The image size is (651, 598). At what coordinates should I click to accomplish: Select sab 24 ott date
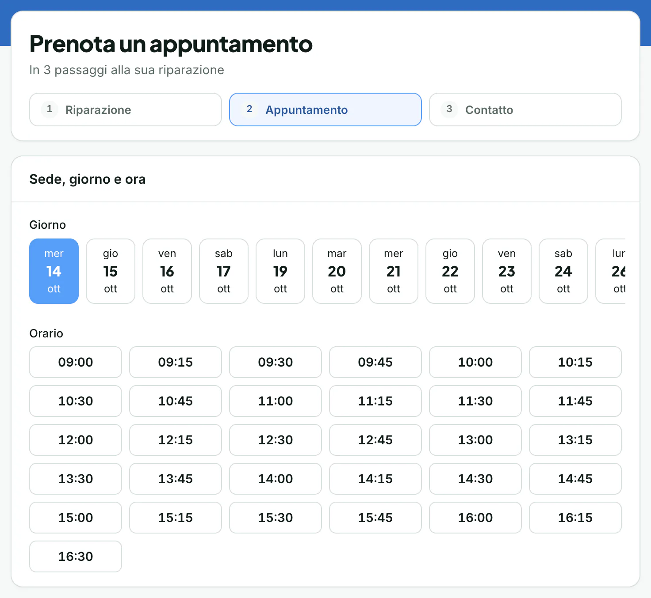[563, 271]
